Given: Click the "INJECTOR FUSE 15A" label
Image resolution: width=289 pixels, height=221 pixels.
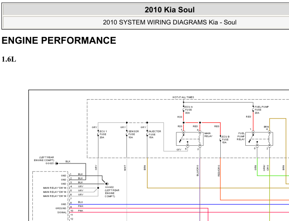Looking at the screenshot, I should coord(155,134).
